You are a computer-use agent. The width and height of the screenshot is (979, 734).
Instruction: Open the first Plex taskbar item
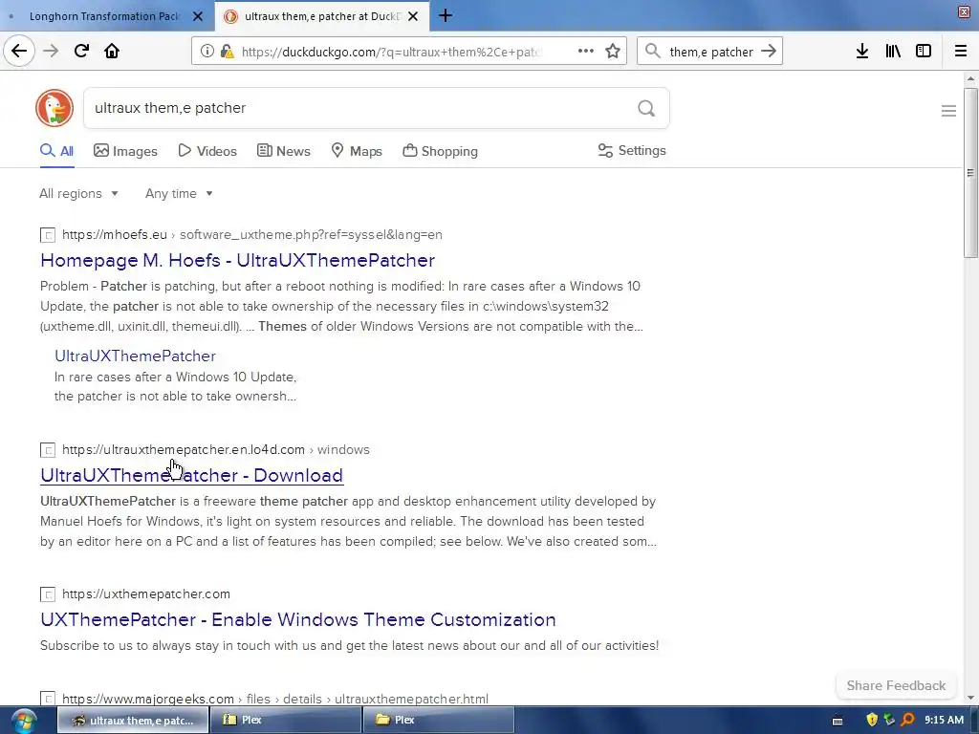tap(285, 721)
